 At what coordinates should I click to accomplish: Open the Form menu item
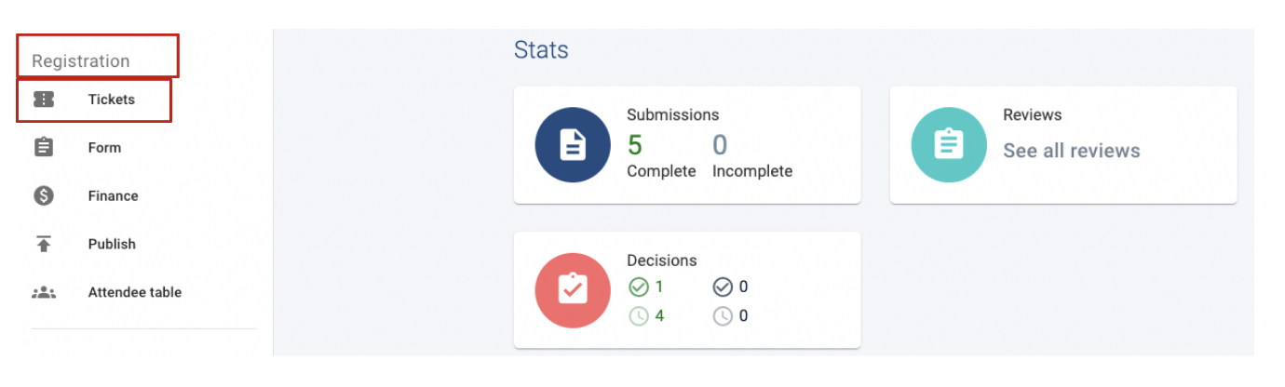104,148
